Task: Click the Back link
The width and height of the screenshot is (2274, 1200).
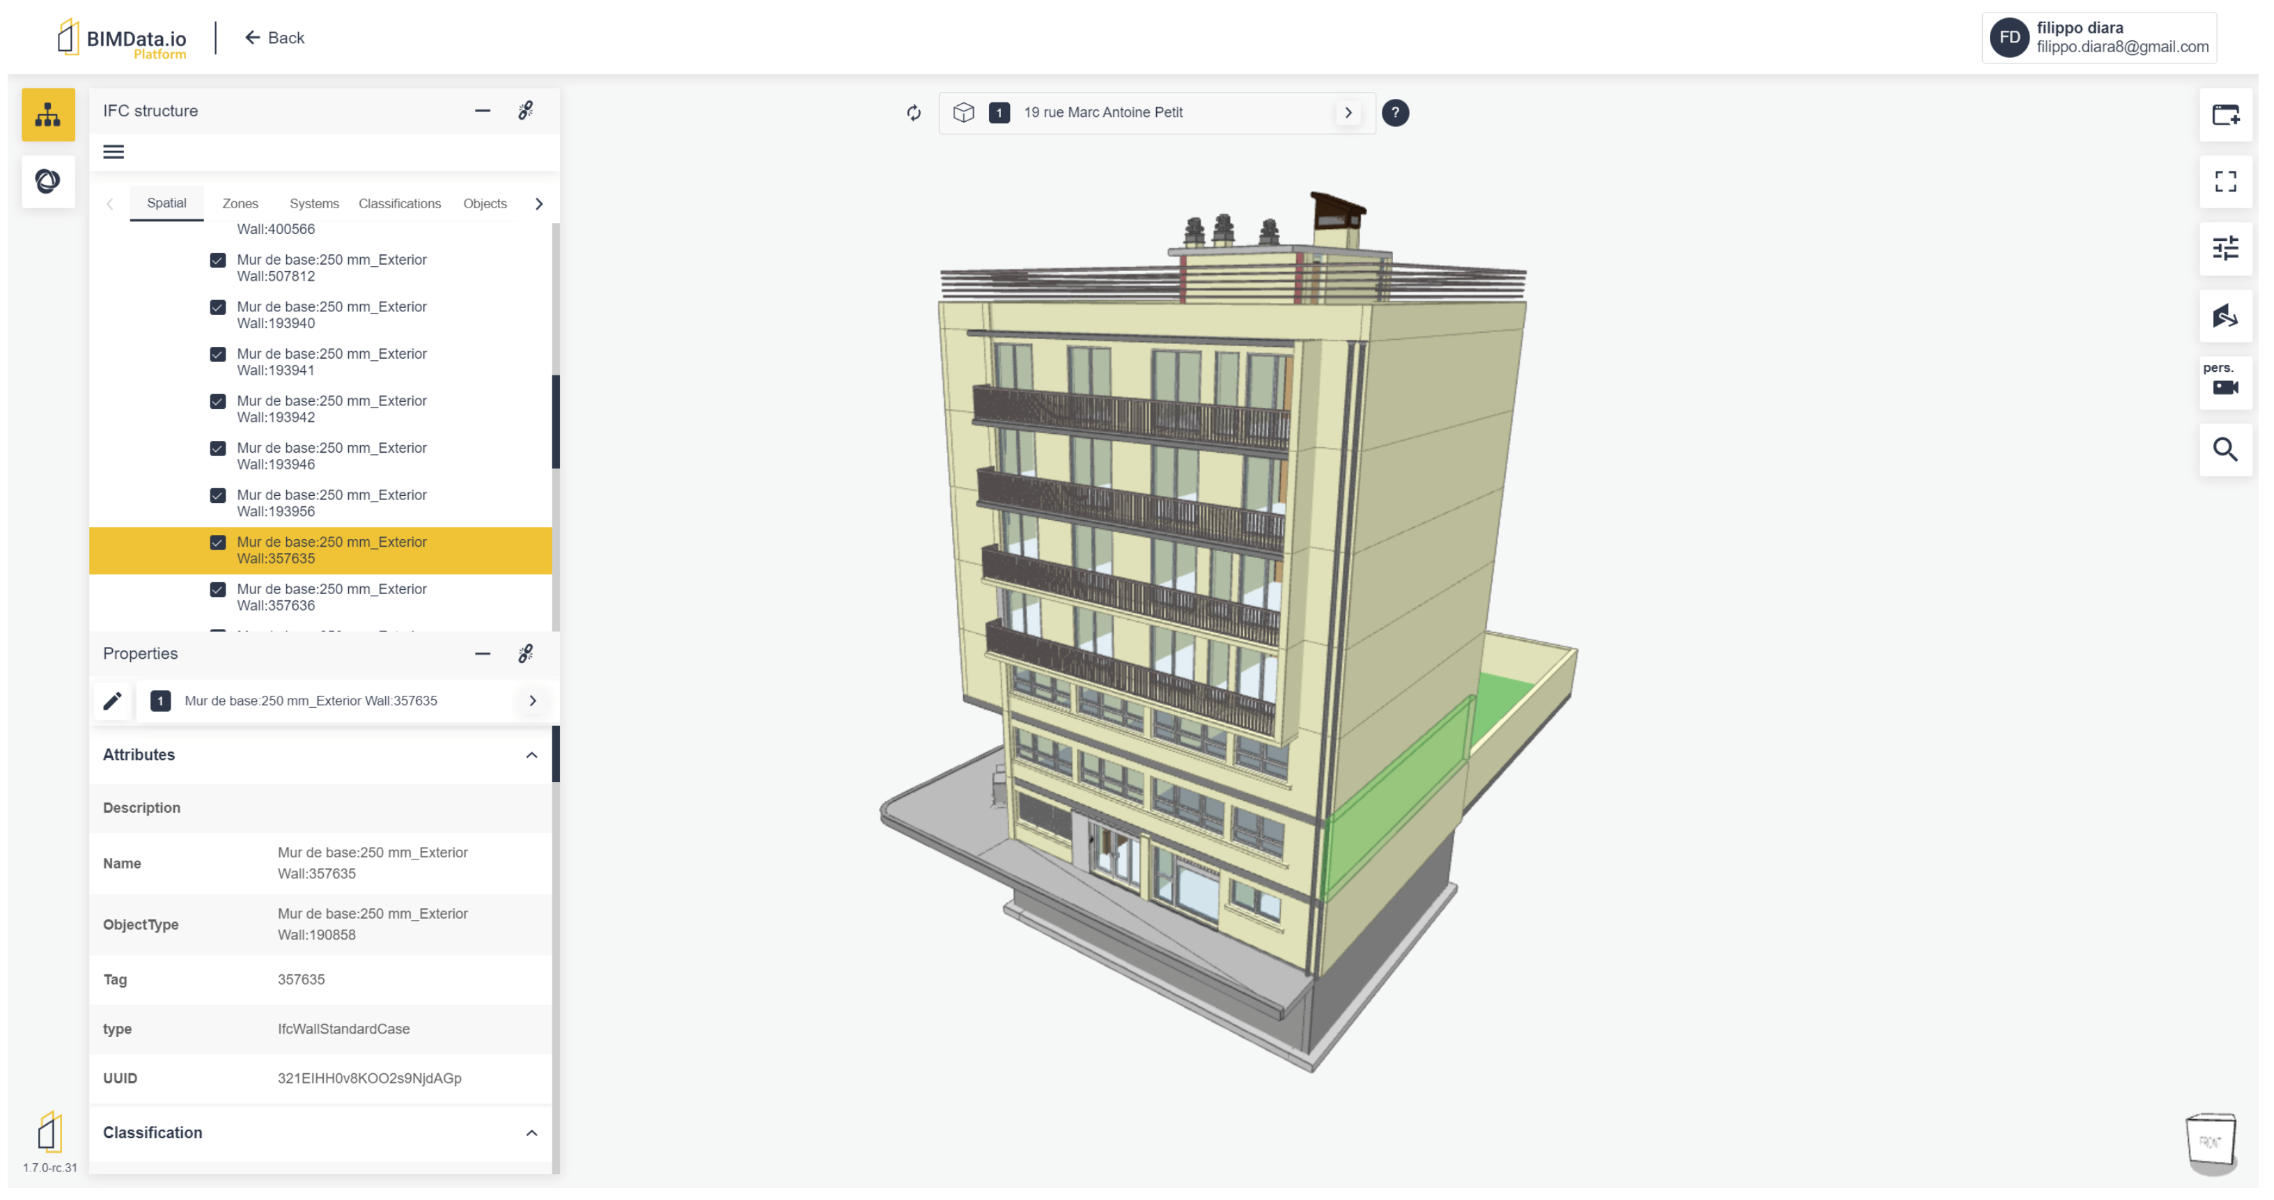Action: pos(274,38)
